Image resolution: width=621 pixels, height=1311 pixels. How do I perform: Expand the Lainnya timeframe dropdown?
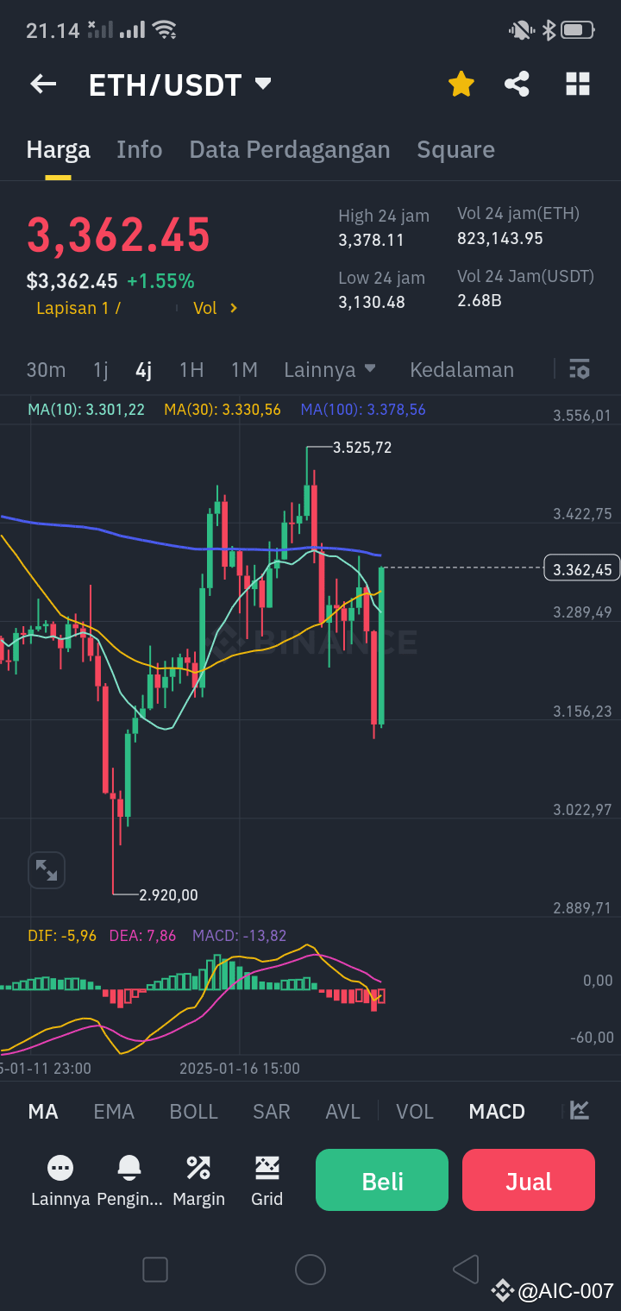click(x=330, y=369)
